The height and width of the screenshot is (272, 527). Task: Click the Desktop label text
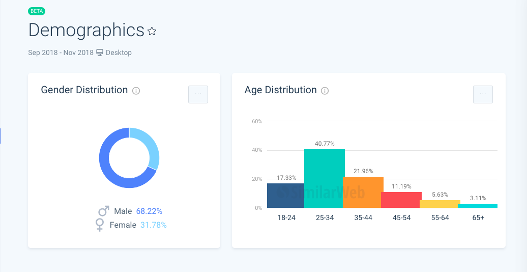point(119,52)
